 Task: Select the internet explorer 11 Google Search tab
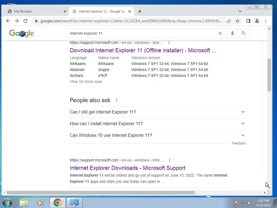tap(102, 11)
